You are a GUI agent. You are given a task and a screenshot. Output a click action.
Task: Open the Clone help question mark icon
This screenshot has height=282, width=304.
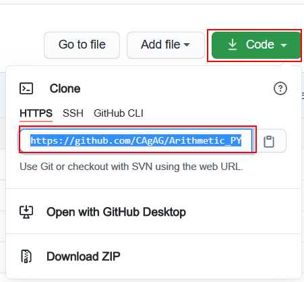pyautogui.click(x=280, y=88)
